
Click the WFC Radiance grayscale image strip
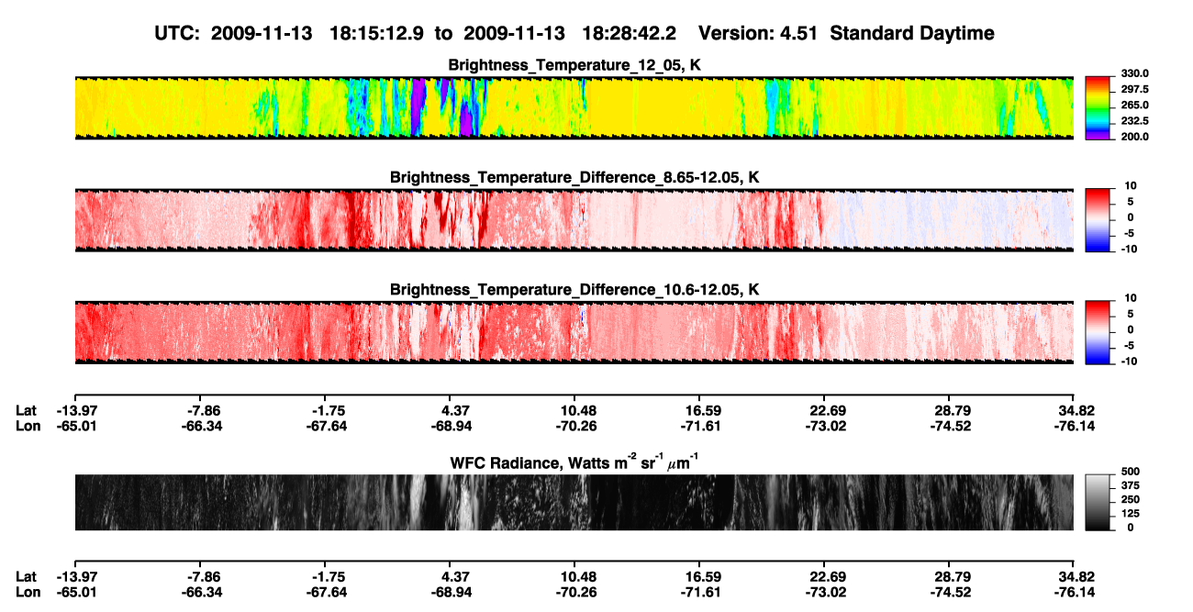click(574, 502)
